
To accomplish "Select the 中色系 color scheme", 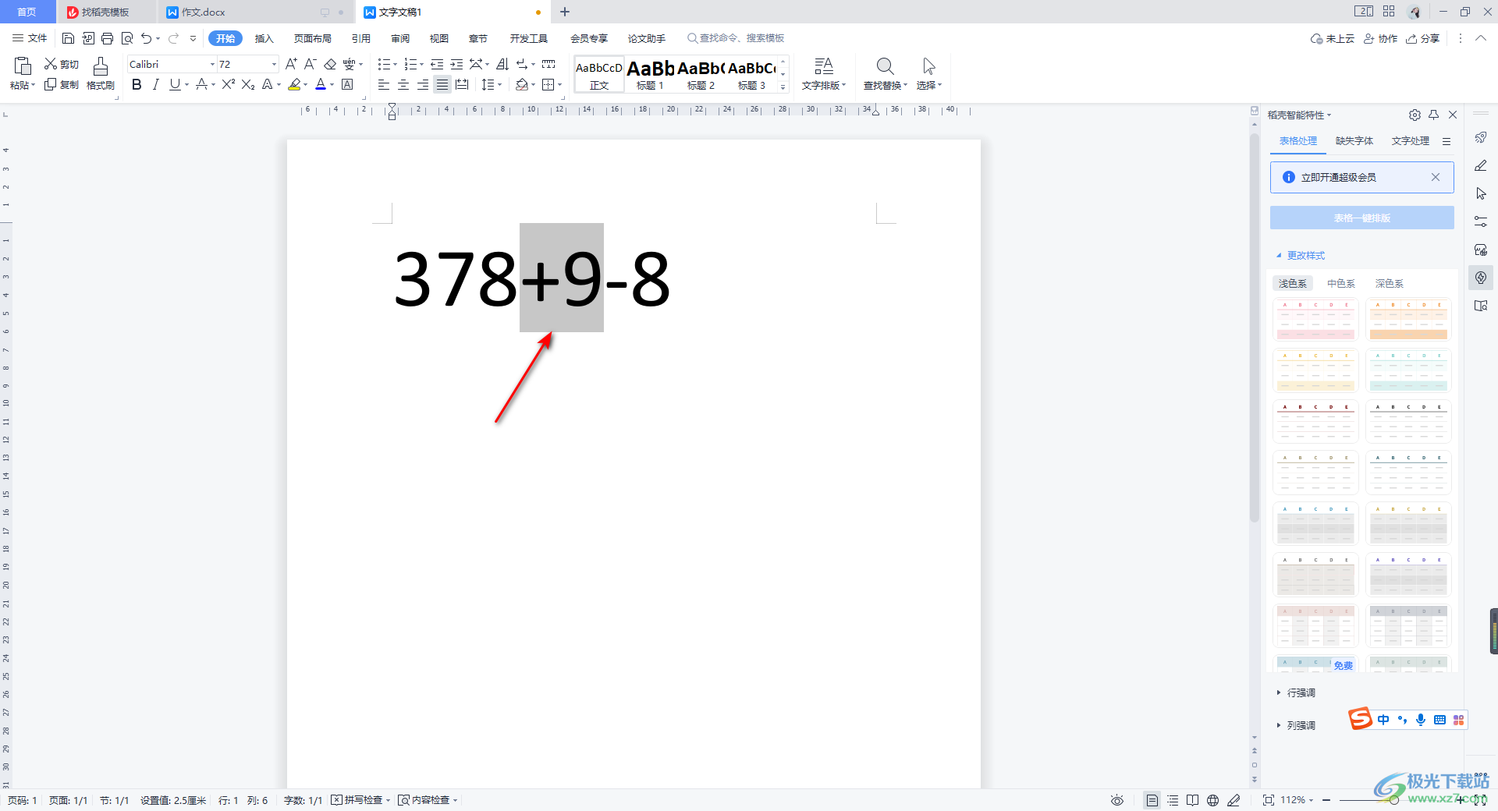I will coord(1341,283).
